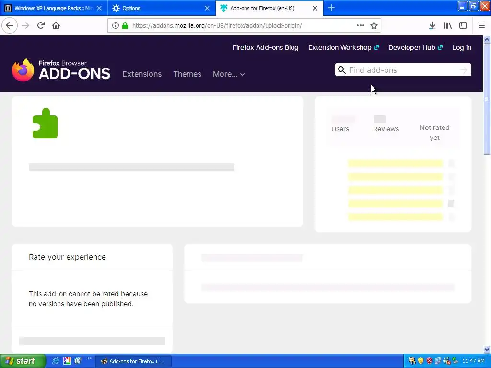Open the Firefox hamburger menu
The image size is (491, 368).
click(481, 26)
